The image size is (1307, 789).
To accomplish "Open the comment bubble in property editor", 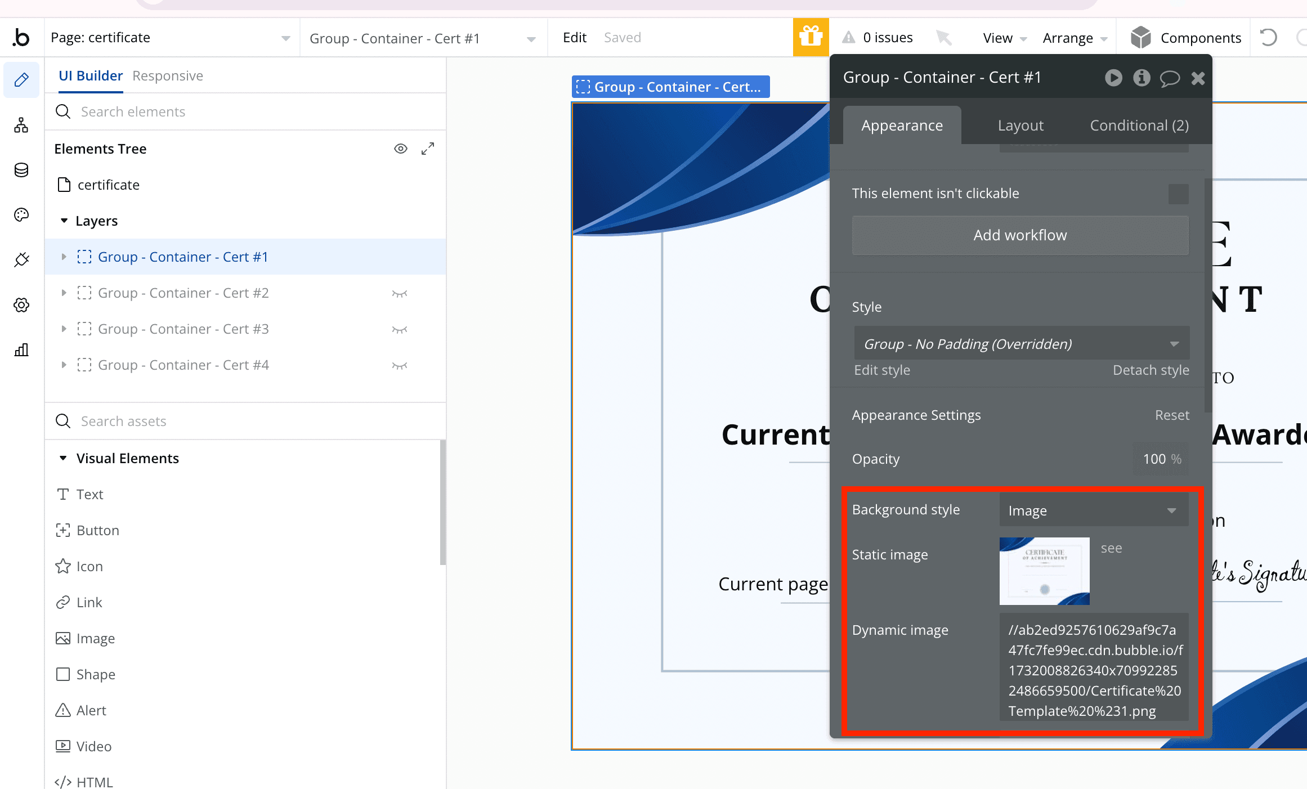I will (x=1170, y=78).
